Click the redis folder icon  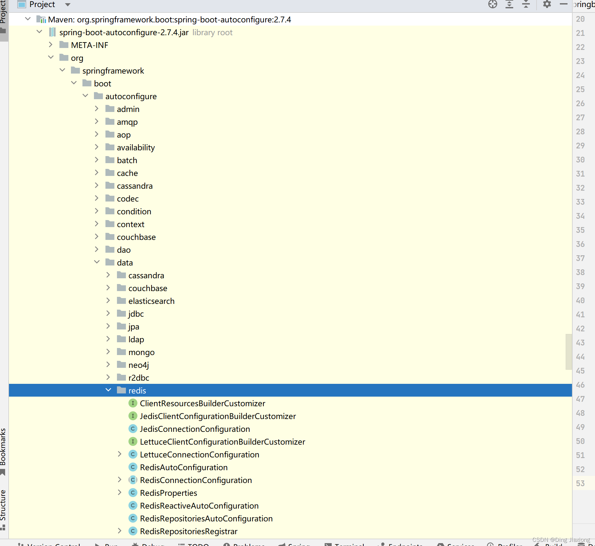pos(121,390)
